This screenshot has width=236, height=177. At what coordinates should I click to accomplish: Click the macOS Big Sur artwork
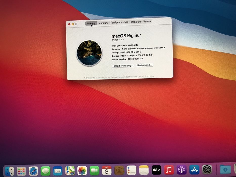pyautogui.click(x=89, y=53)
